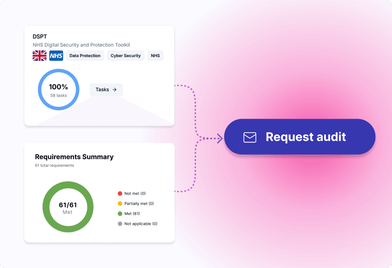Click the NHS Digital Security and Protection Toolkit subtitle
This screenshot has height=268, width=392.
81,45
